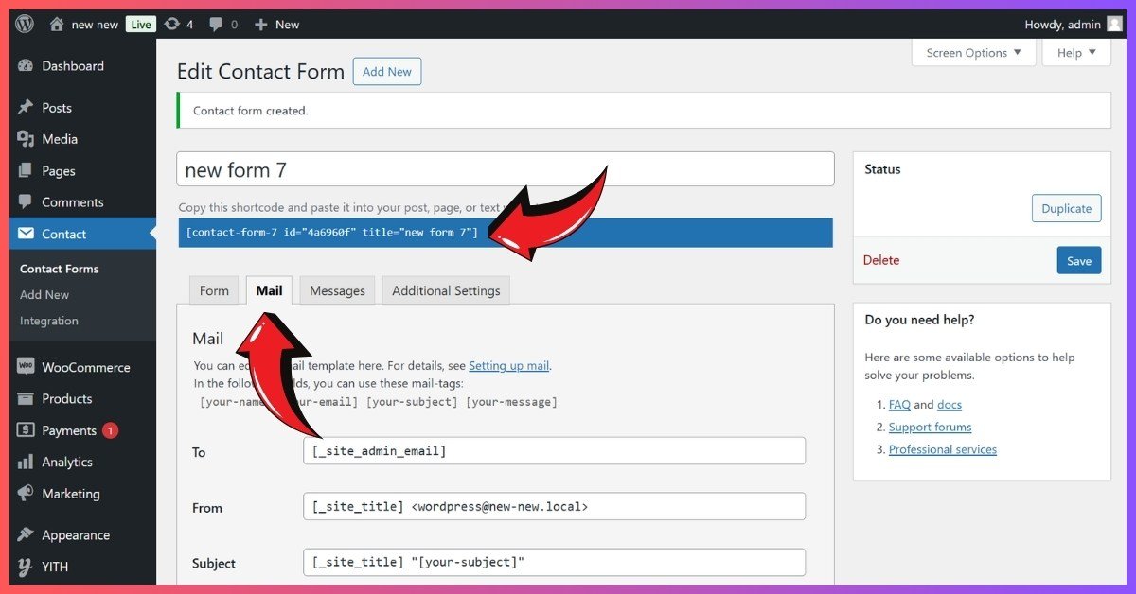
Task: Open the Payments menu with 1 notification
Action: (x=81, y=430)
